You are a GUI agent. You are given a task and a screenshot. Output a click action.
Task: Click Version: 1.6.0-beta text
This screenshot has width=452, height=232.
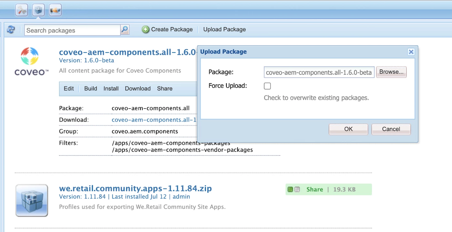[87, 60]
